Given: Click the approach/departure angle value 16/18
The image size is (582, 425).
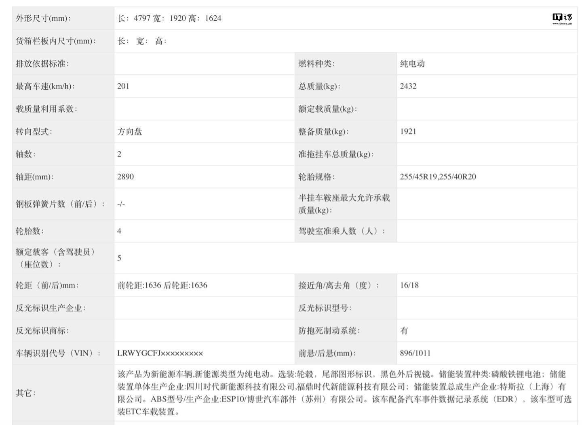Looking at the screenshot, I should [x=409, y=285].
